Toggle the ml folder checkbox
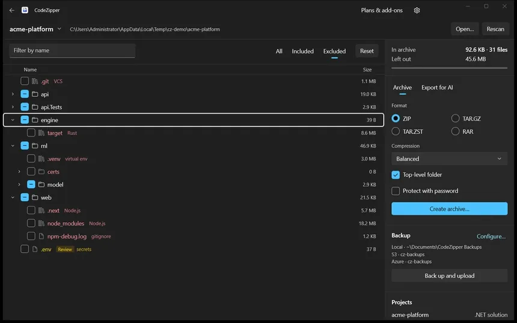 click(x=25, y=146)
